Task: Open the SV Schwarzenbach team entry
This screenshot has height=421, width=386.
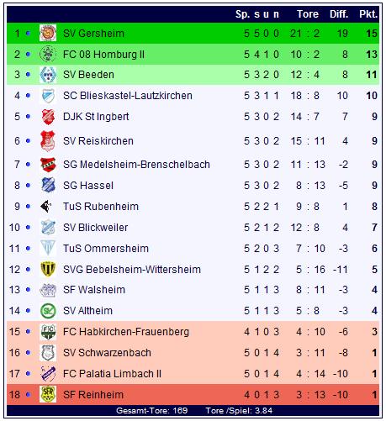Action: (x=107, y=353)
